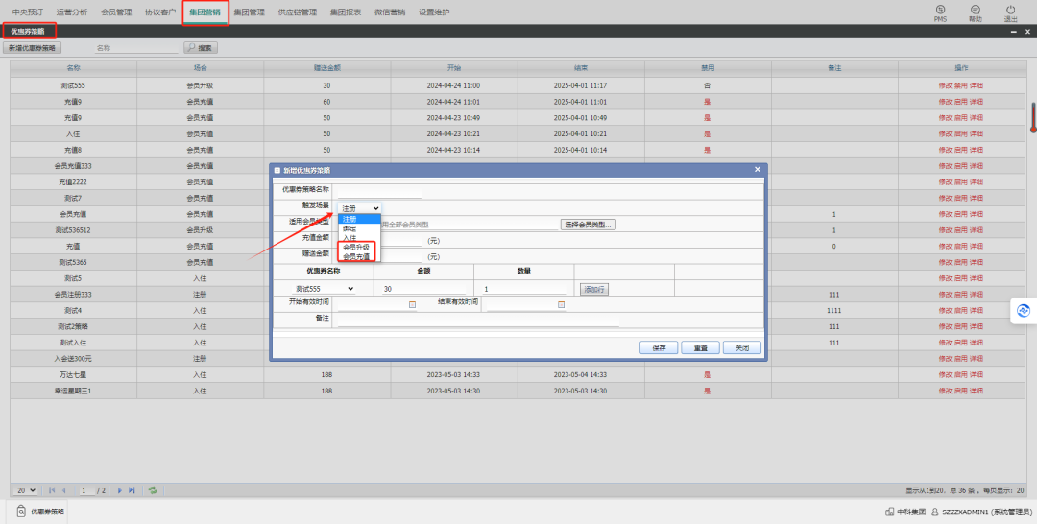Image resolution: width=1037 pixels, height=524 pixels.
Task: Focus the 优惠券策略名称 input field
Action: (379, 191)
